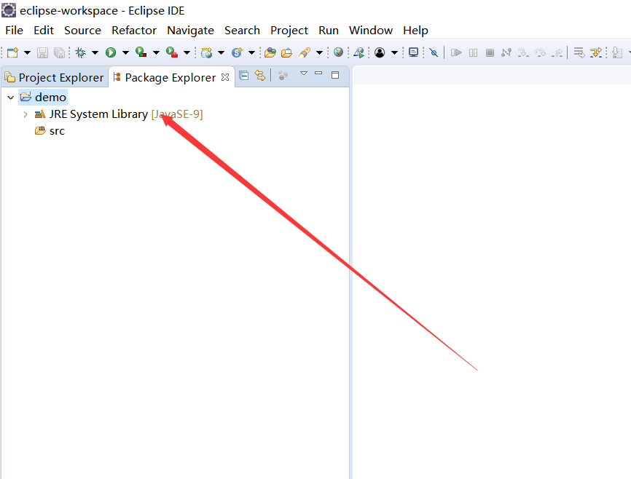The height and width of the screenshot is (479, 631).
Task: Click the Open Task icon
Action: 286,52
